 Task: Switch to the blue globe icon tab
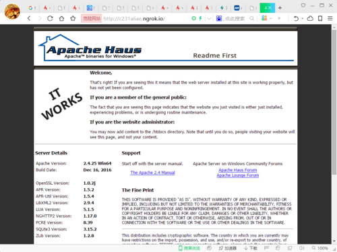pyautogui.click(x=91, y=8)
